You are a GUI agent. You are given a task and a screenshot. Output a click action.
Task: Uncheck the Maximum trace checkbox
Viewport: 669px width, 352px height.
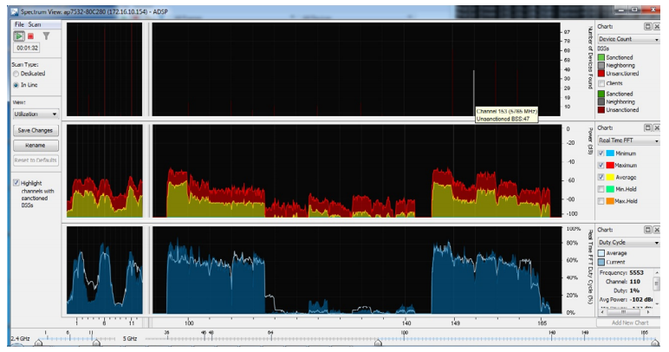[x=601, y=165]
